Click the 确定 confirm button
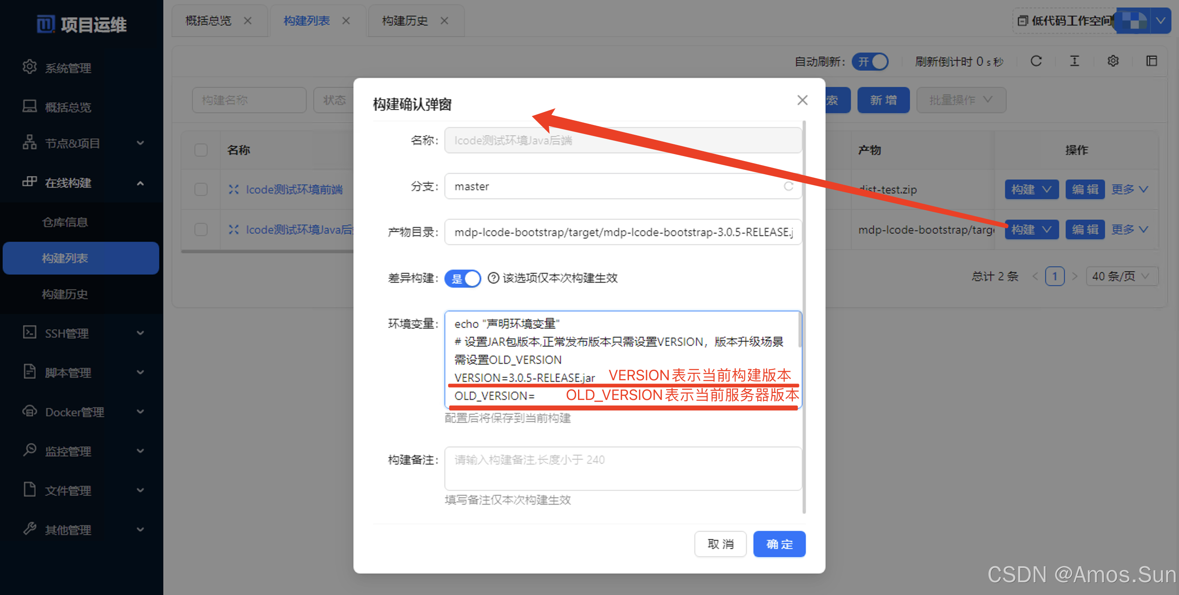Screen dimensions: 1179x595 tap(779, 544)
